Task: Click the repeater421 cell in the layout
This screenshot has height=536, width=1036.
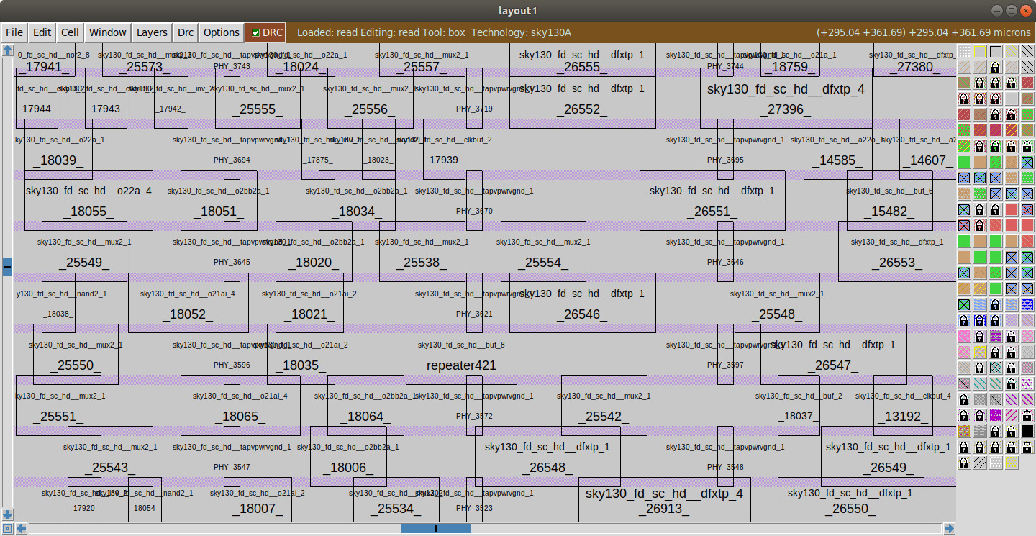Action: click(x=461, y=365)
